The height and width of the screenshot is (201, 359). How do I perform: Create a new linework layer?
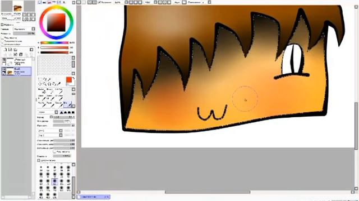coord(10,50)
